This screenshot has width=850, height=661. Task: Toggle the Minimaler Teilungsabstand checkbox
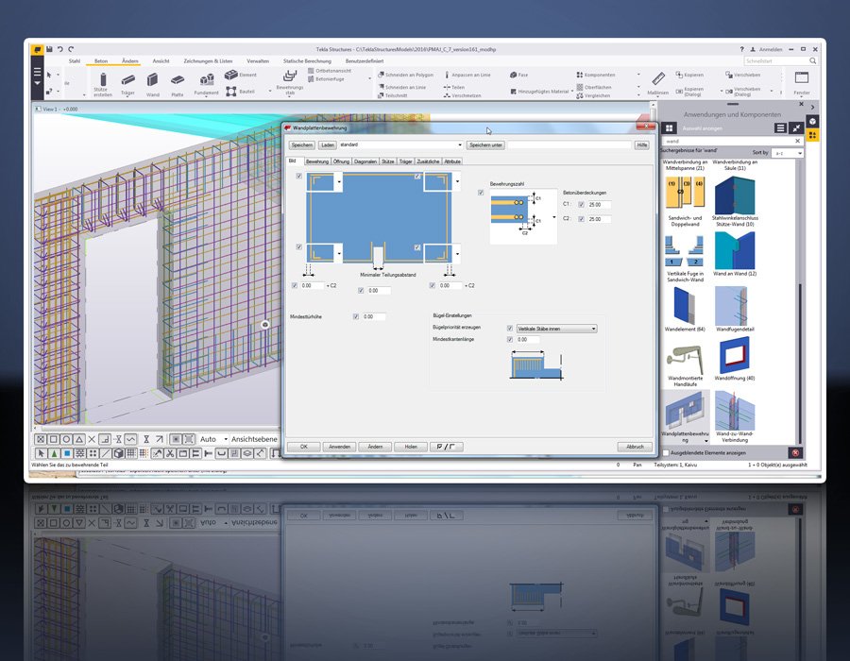click(361, 291)
